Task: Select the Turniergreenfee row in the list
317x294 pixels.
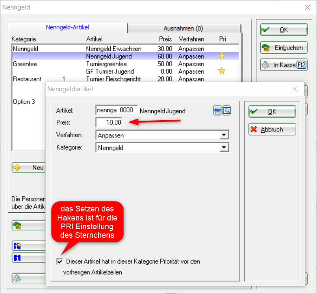Action: (108, 64)
